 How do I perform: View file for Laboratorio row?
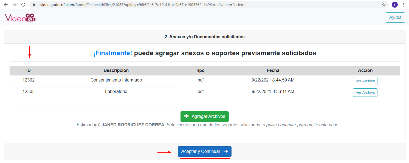[365, 92]
